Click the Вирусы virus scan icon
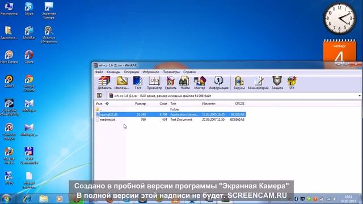The width and height of the screenshot is (363, 204). tap(239, 83)
